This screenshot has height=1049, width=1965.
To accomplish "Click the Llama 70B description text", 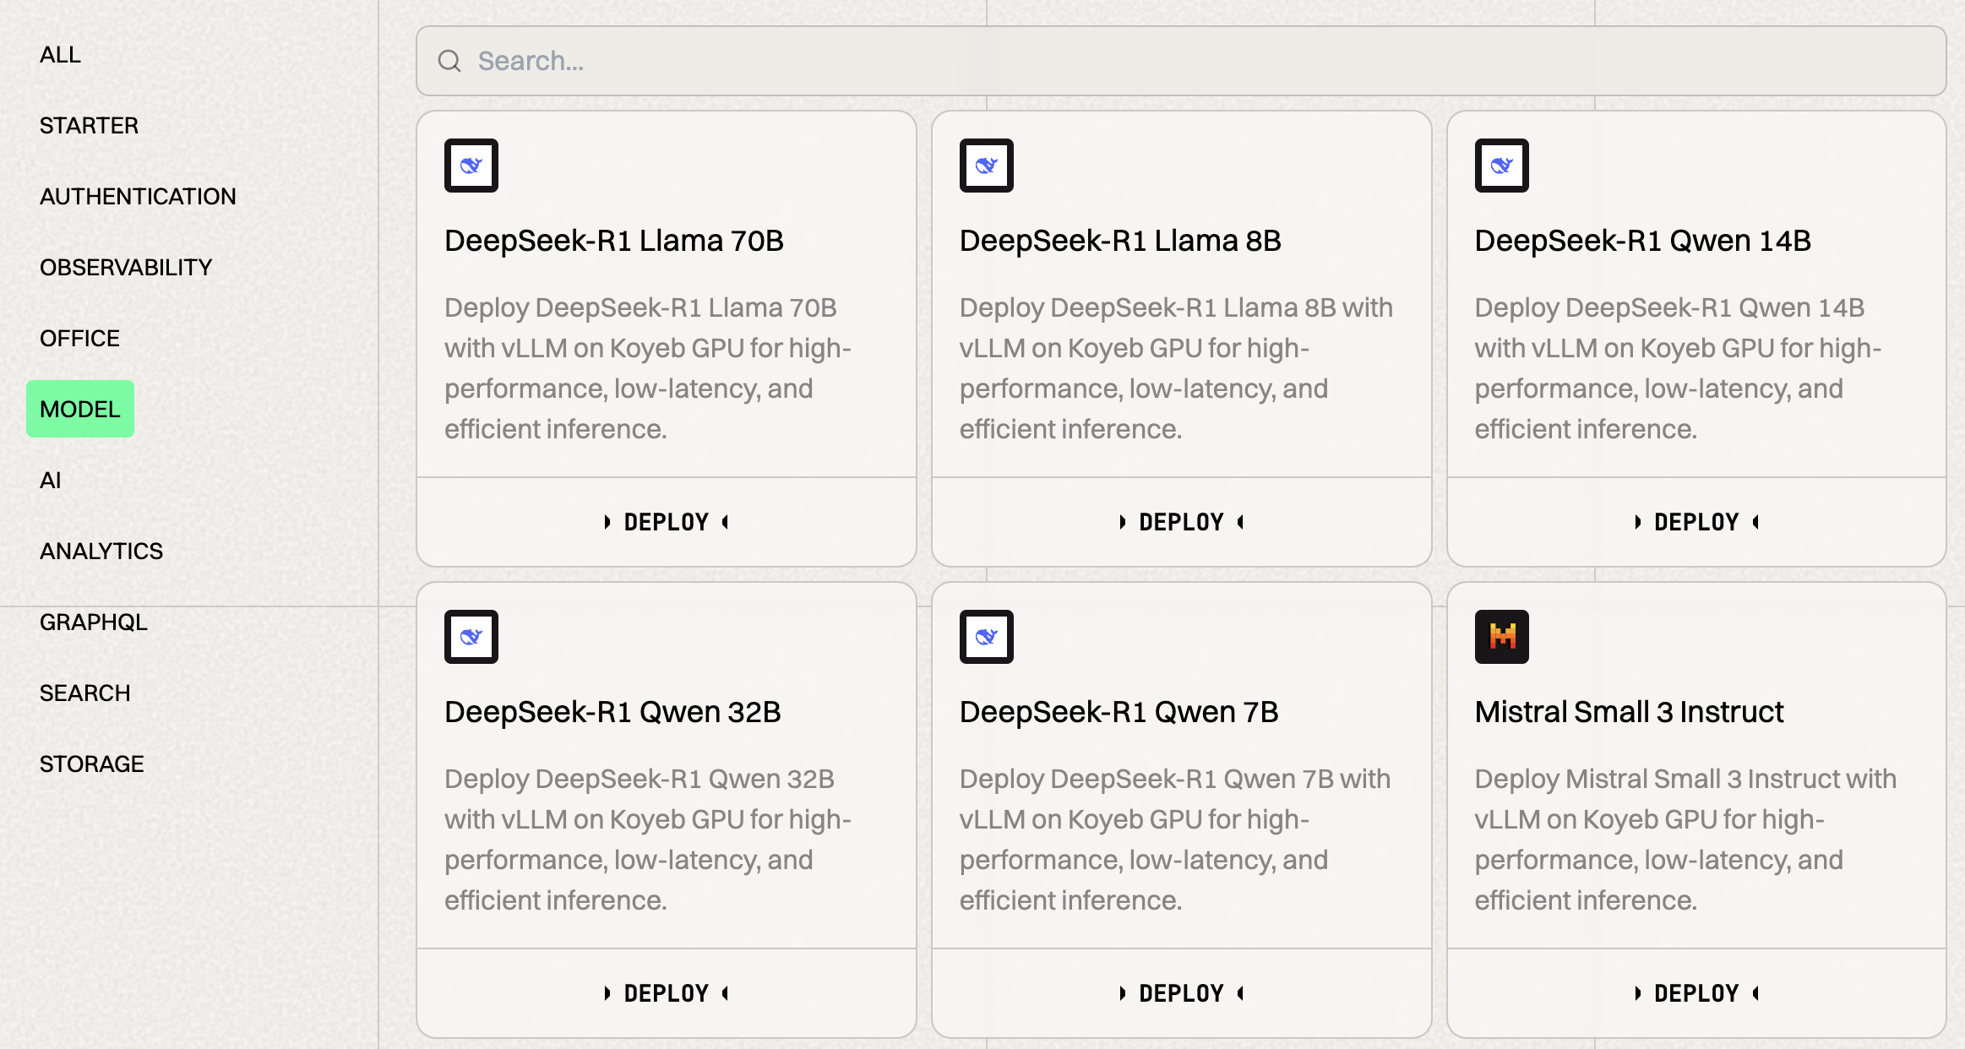I will click(x=648, y=368).
